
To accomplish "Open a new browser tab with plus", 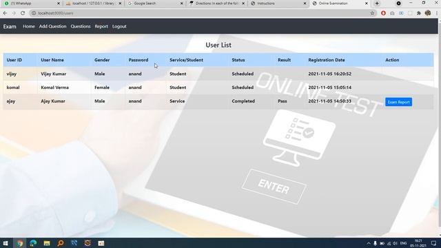I will [x=377, y=3].
